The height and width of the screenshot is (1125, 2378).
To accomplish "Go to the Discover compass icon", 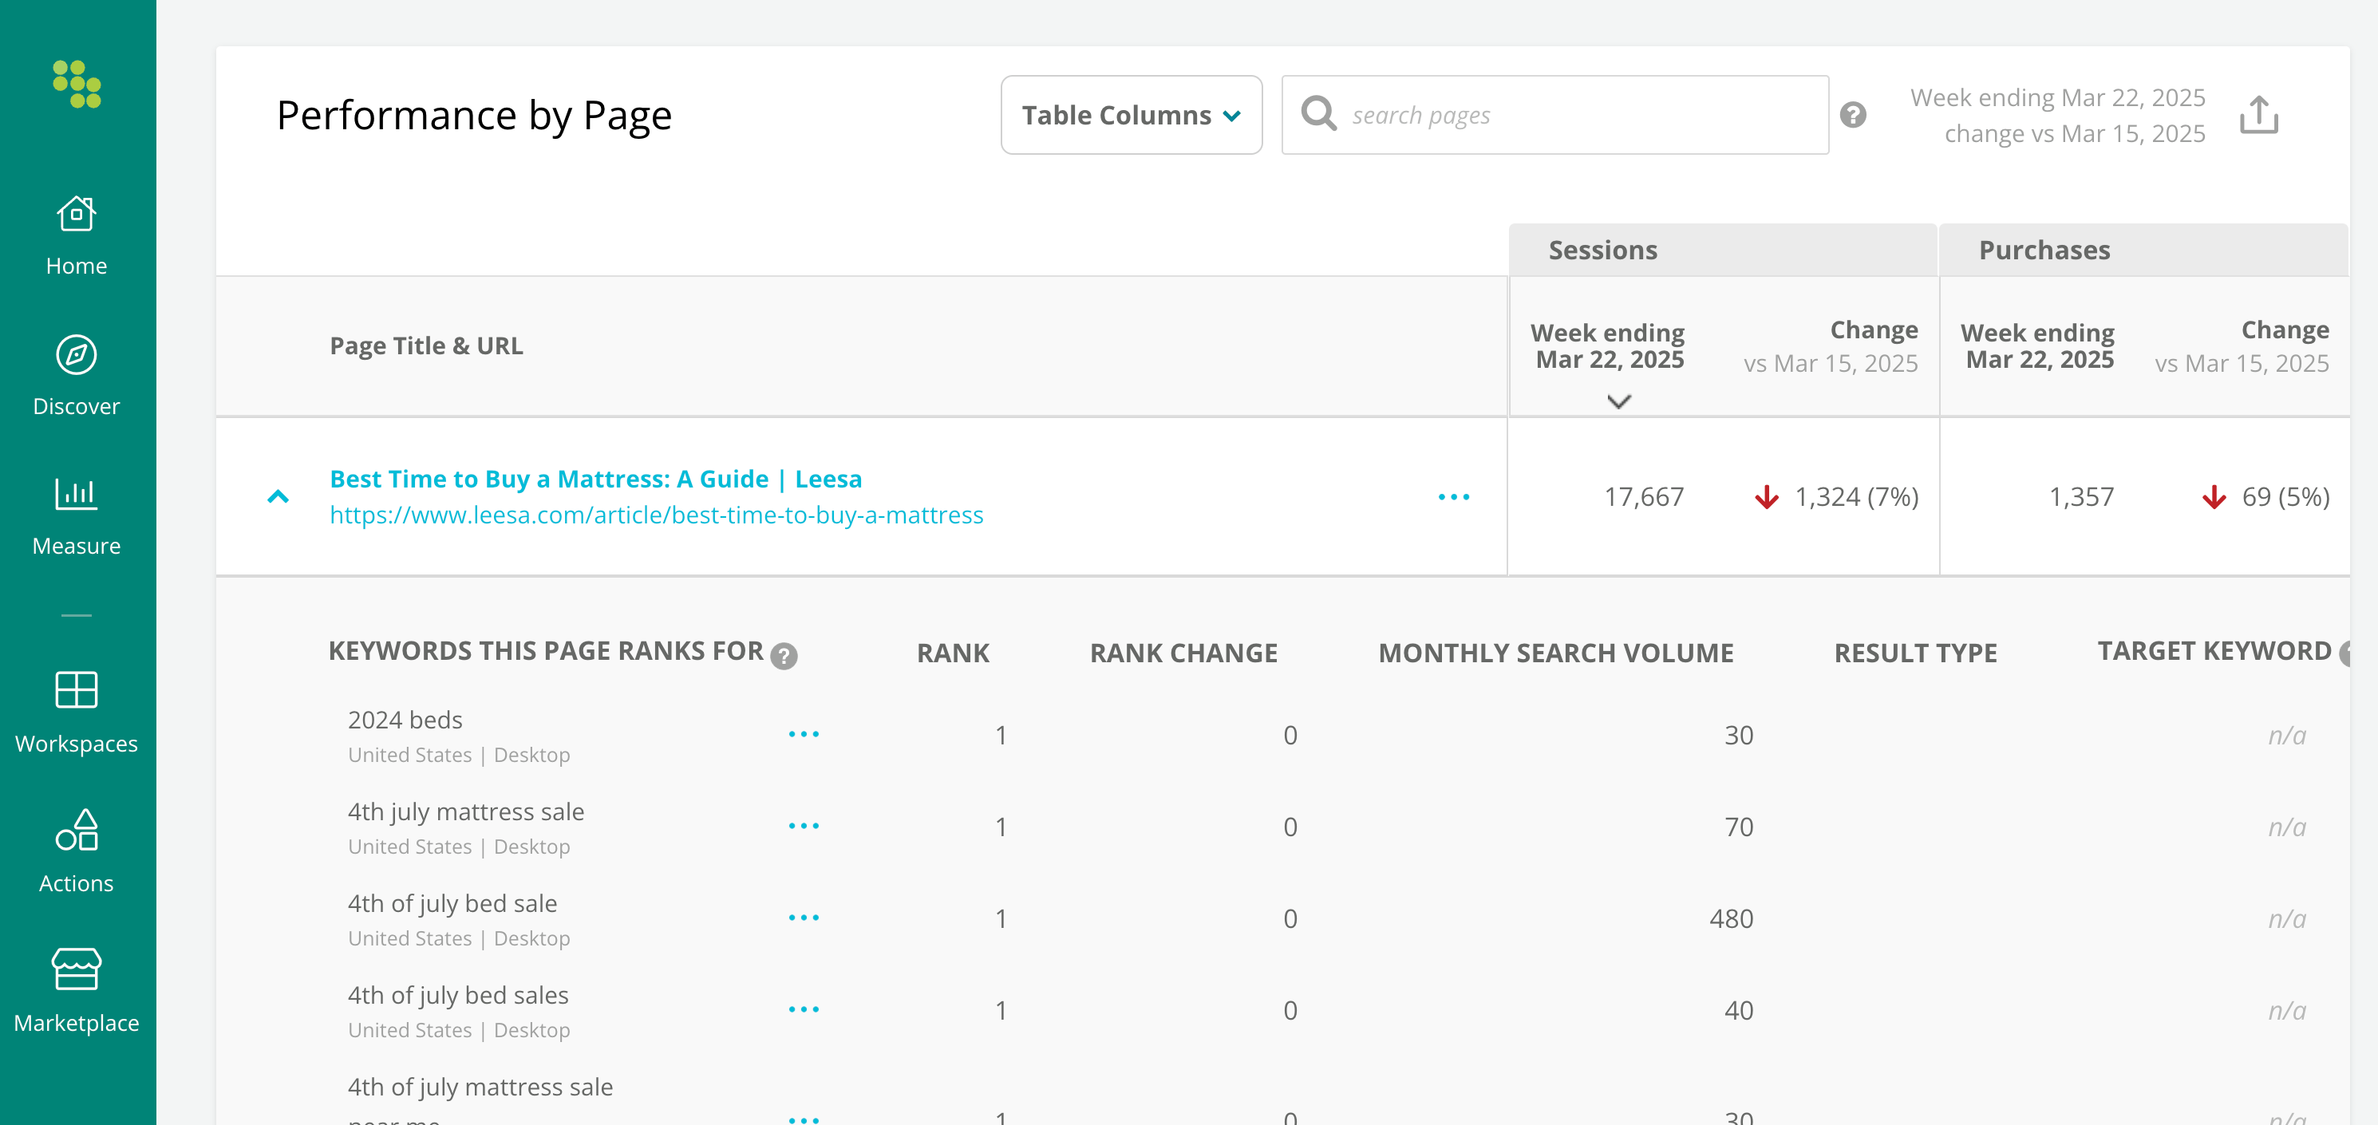I will point(77,354).
